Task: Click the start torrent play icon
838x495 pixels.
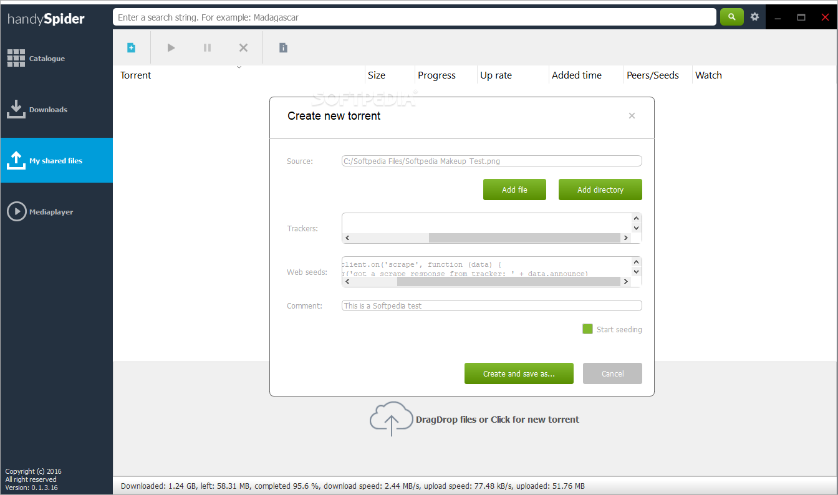Action: pyautogui.click(x=171, y=47)
